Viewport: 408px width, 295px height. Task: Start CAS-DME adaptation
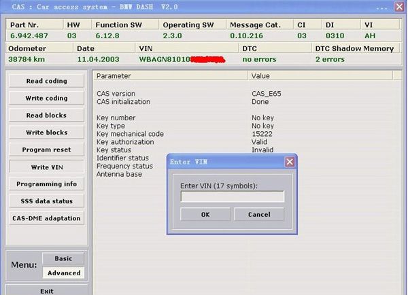tap(46, 218)
